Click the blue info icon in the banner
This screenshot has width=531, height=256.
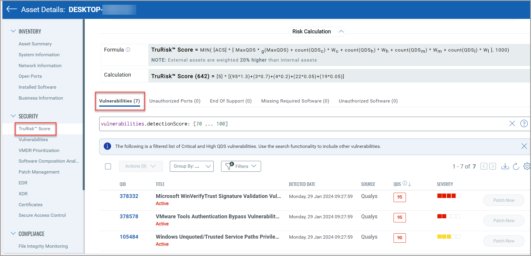(x=107, y=146)
